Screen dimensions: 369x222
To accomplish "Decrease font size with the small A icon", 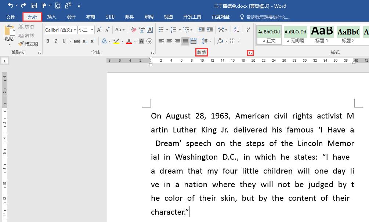I will tap(107, 30).
